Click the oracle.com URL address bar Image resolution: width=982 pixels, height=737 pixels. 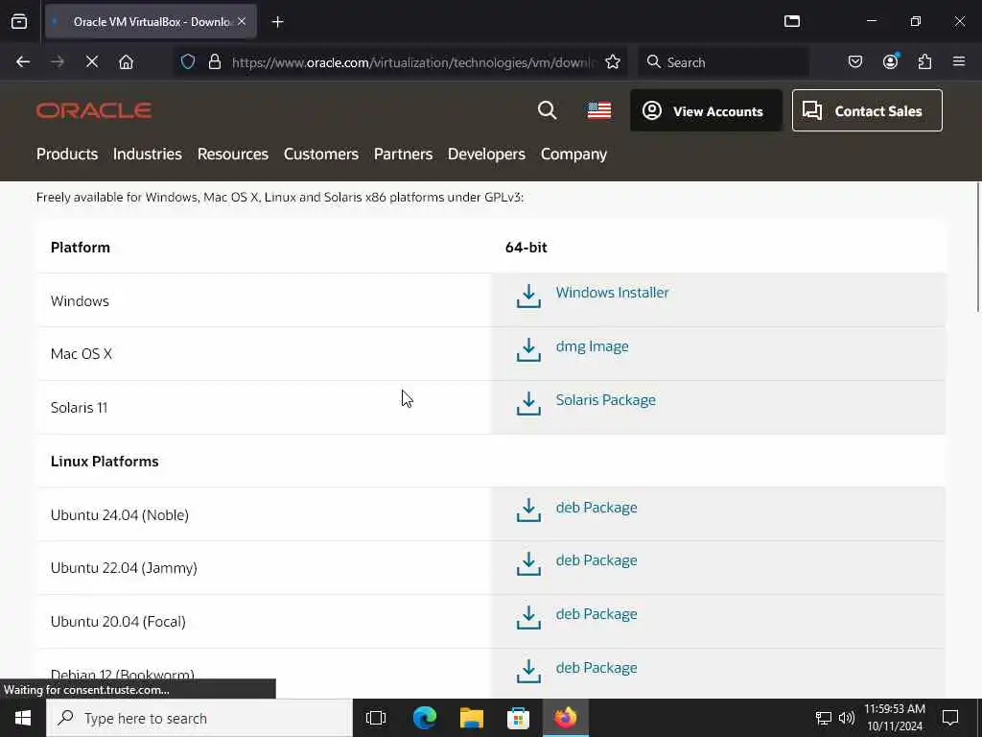click(413, 62)
